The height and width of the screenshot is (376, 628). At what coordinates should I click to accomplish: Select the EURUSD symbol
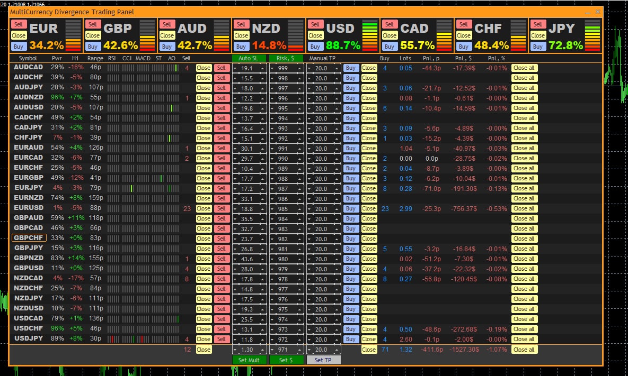pos(29,207)
